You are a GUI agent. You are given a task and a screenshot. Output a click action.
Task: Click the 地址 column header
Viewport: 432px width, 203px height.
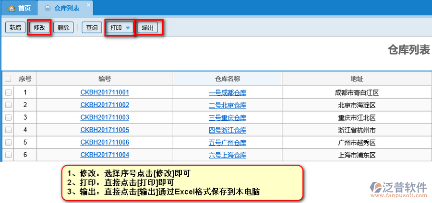coord(357,79)
